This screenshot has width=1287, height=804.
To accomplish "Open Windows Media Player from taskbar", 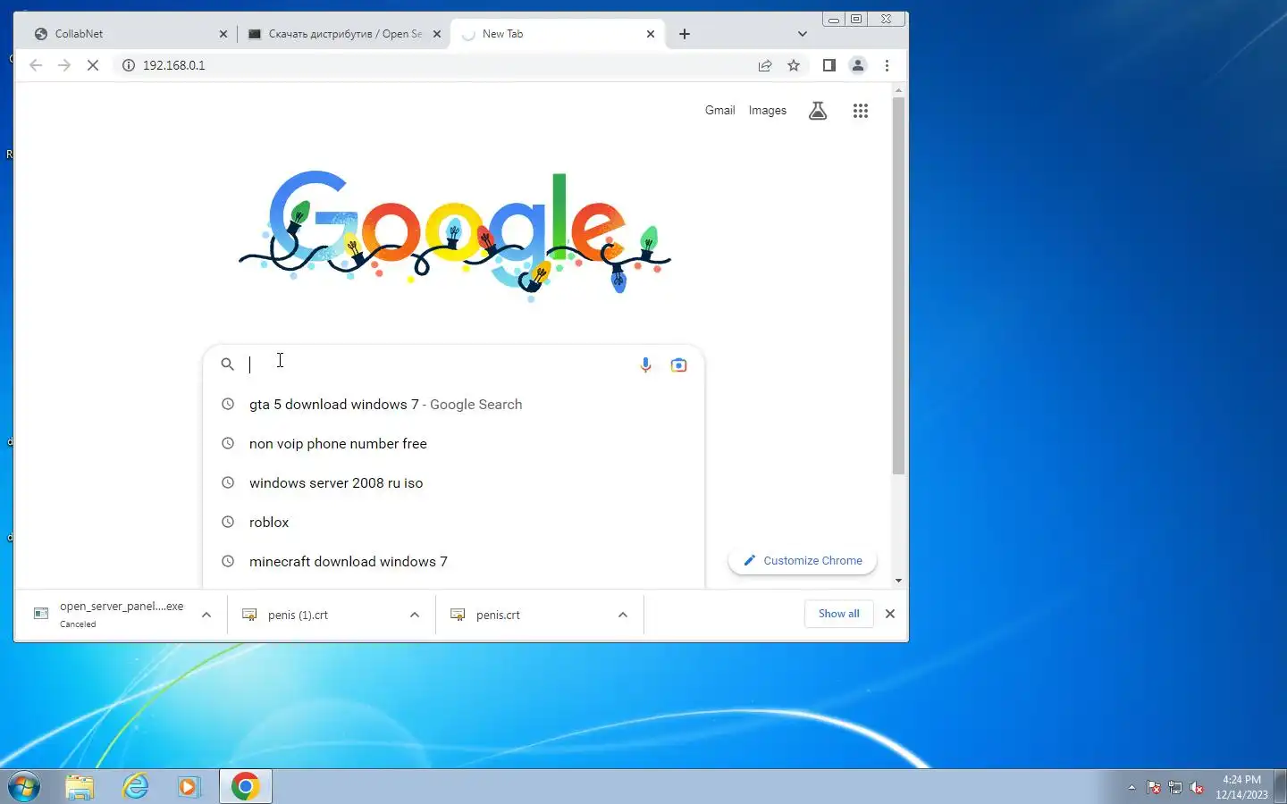I will click(x=189, y=787).
